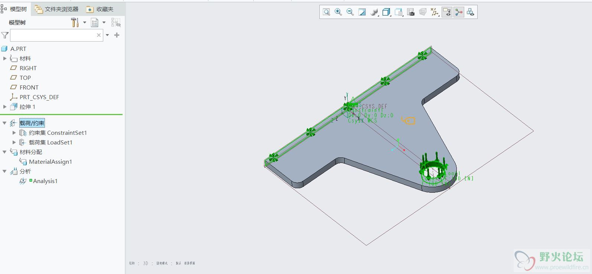This screenshot has height=274, width=592.
Task: Select the Zoom In tool
Action: point(338,12)
